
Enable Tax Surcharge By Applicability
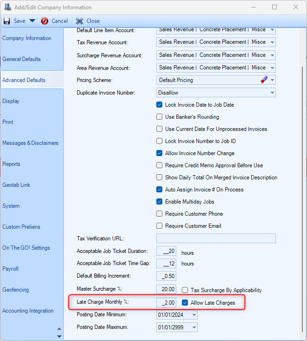185,290
